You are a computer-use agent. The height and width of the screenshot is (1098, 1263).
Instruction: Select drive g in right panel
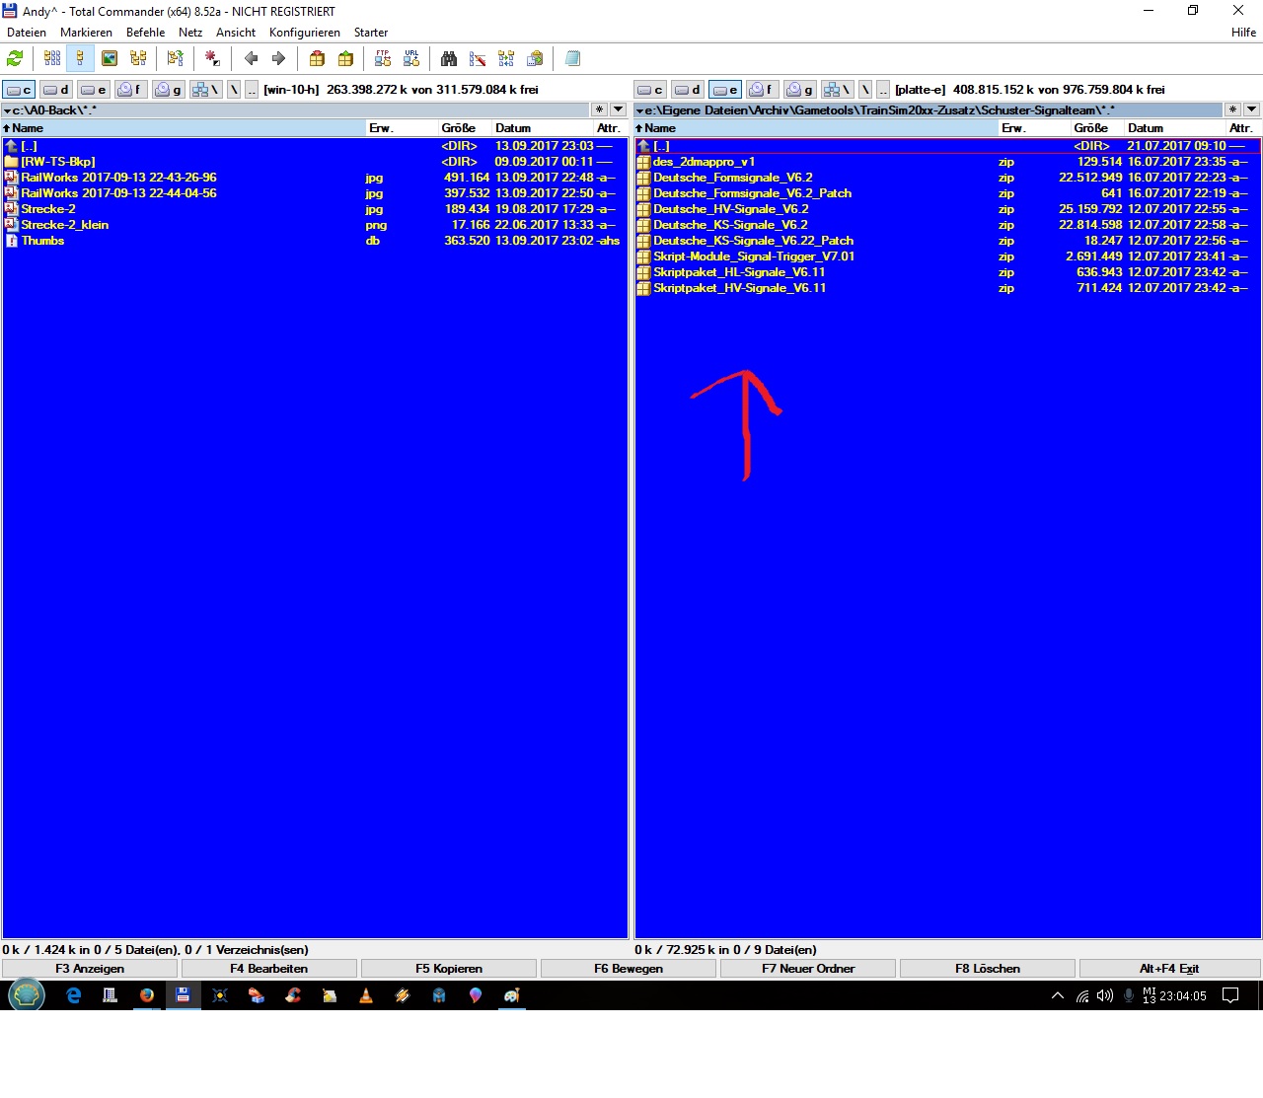click(x=800, y=90)
